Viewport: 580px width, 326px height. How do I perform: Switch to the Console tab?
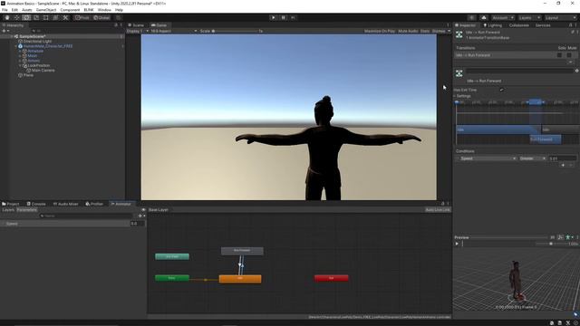point(36,204)
